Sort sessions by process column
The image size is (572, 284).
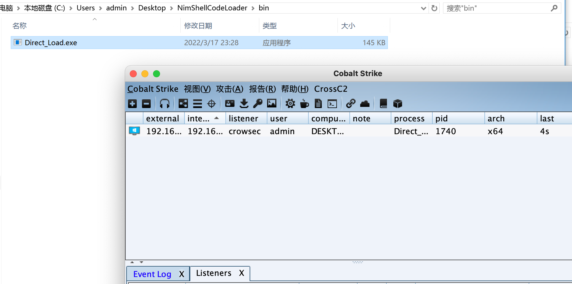point(411,118)
